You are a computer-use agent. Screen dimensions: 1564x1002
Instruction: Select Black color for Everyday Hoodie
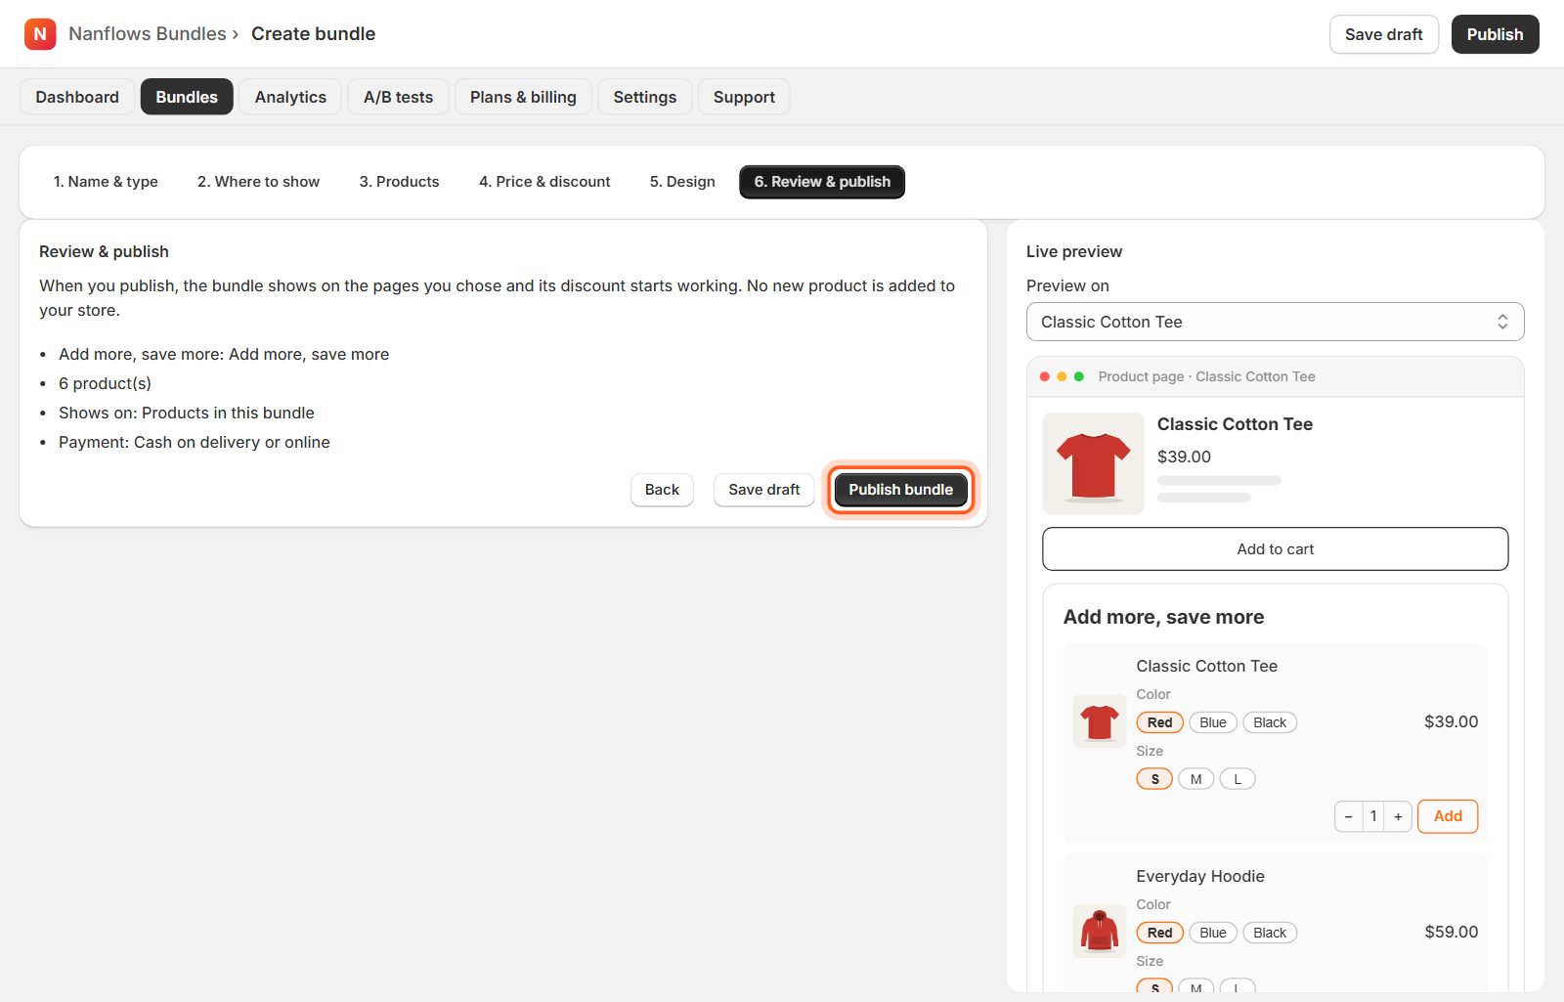(1270, 933)
